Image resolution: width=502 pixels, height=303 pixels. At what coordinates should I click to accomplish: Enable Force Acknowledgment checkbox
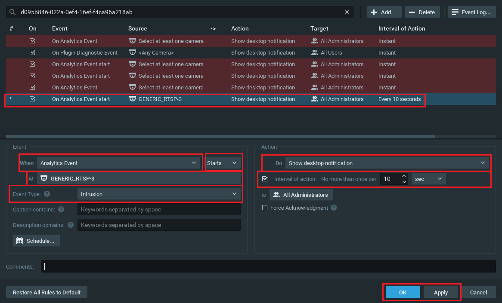[x=265, y=208]
